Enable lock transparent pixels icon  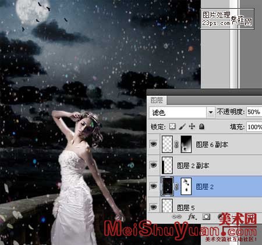tap(172, 127)
